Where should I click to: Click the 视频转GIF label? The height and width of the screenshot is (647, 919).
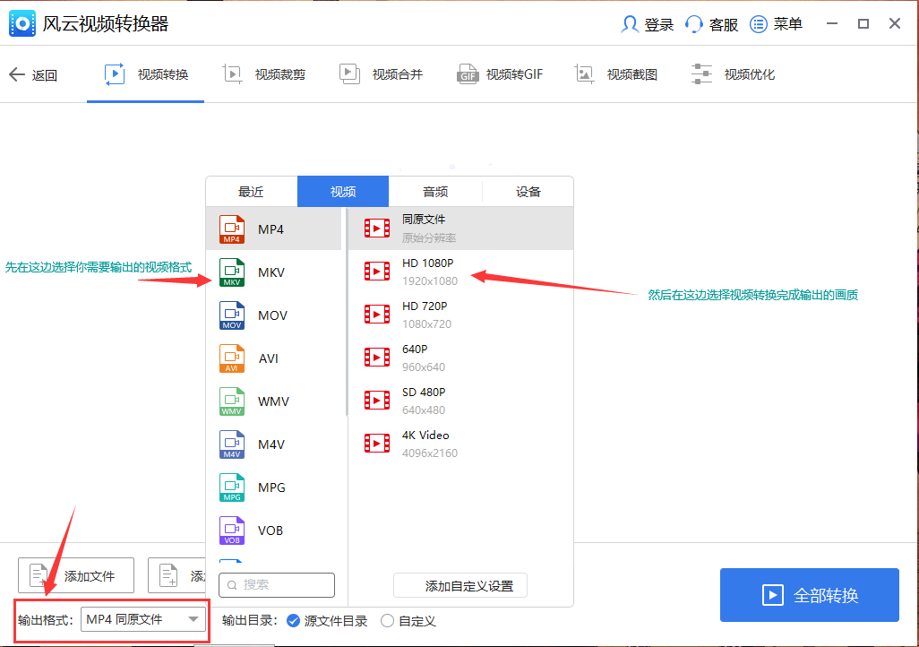515,74
